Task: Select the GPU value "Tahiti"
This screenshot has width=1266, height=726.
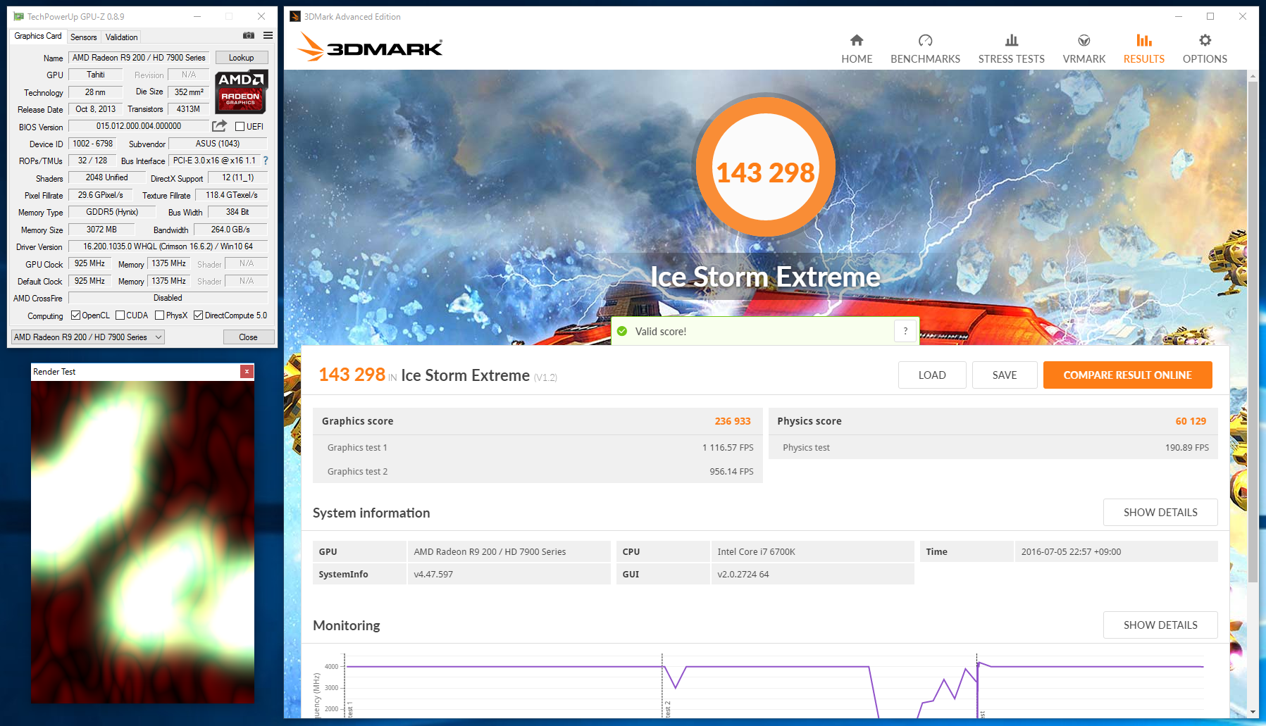Action: click(x=96, y=75)
